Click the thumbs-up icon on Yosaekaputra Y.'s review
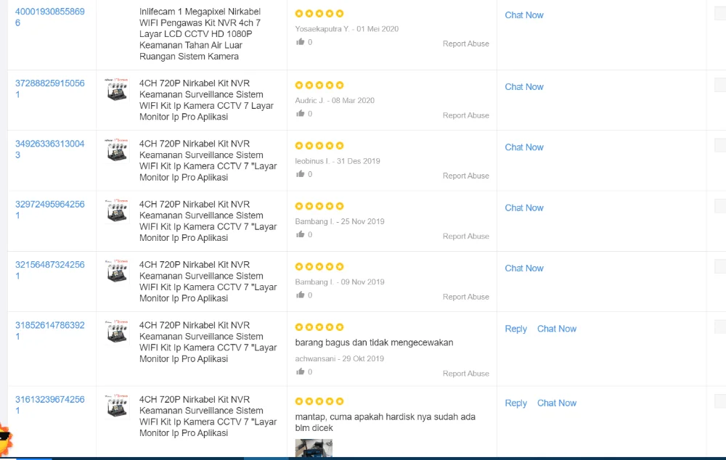The image size is (726, 460). (x=300, y=42)
